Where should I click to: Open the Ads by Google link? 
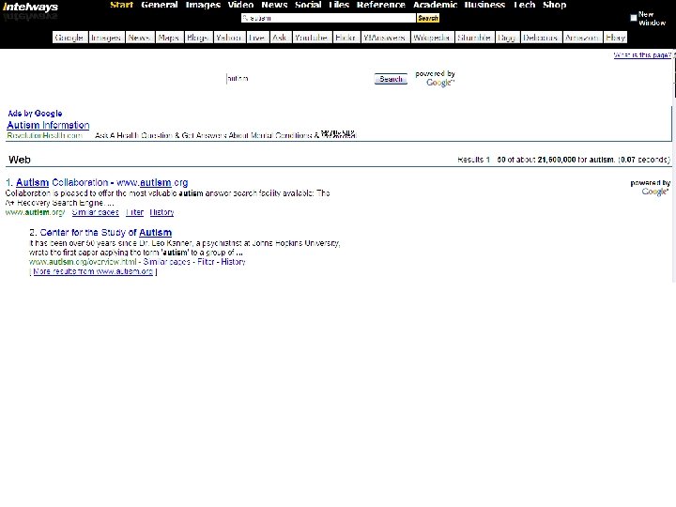coord(35,114)
